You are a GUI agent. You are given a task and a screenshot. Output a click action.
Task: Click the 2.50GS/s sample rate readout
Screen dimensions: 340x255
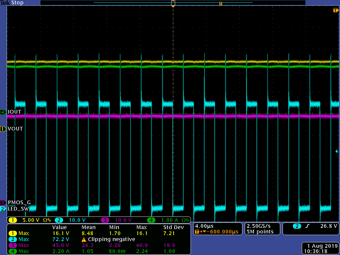[x=259, y=226]
